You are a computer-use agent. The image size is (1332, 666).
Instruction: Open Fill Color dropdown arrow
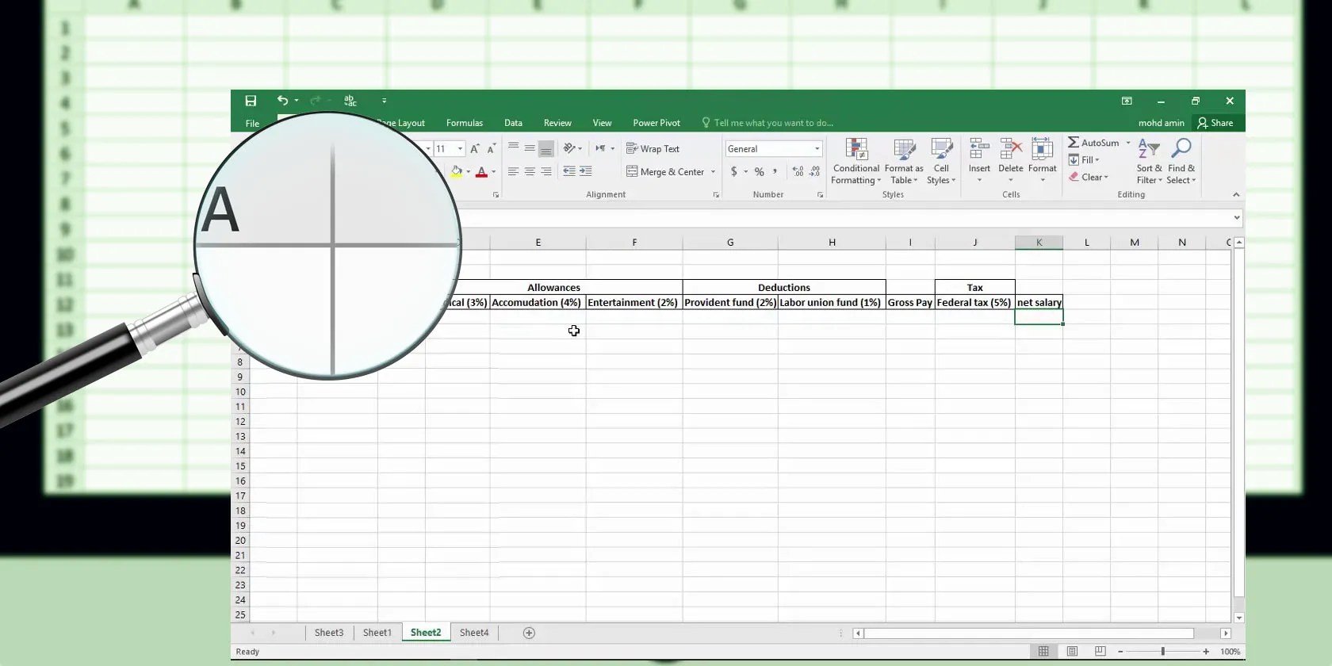coord(468,171)
